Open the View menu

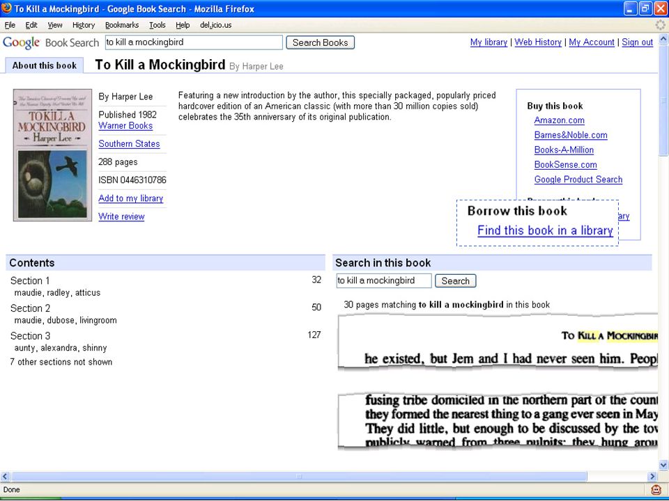(x=54, y=25)
